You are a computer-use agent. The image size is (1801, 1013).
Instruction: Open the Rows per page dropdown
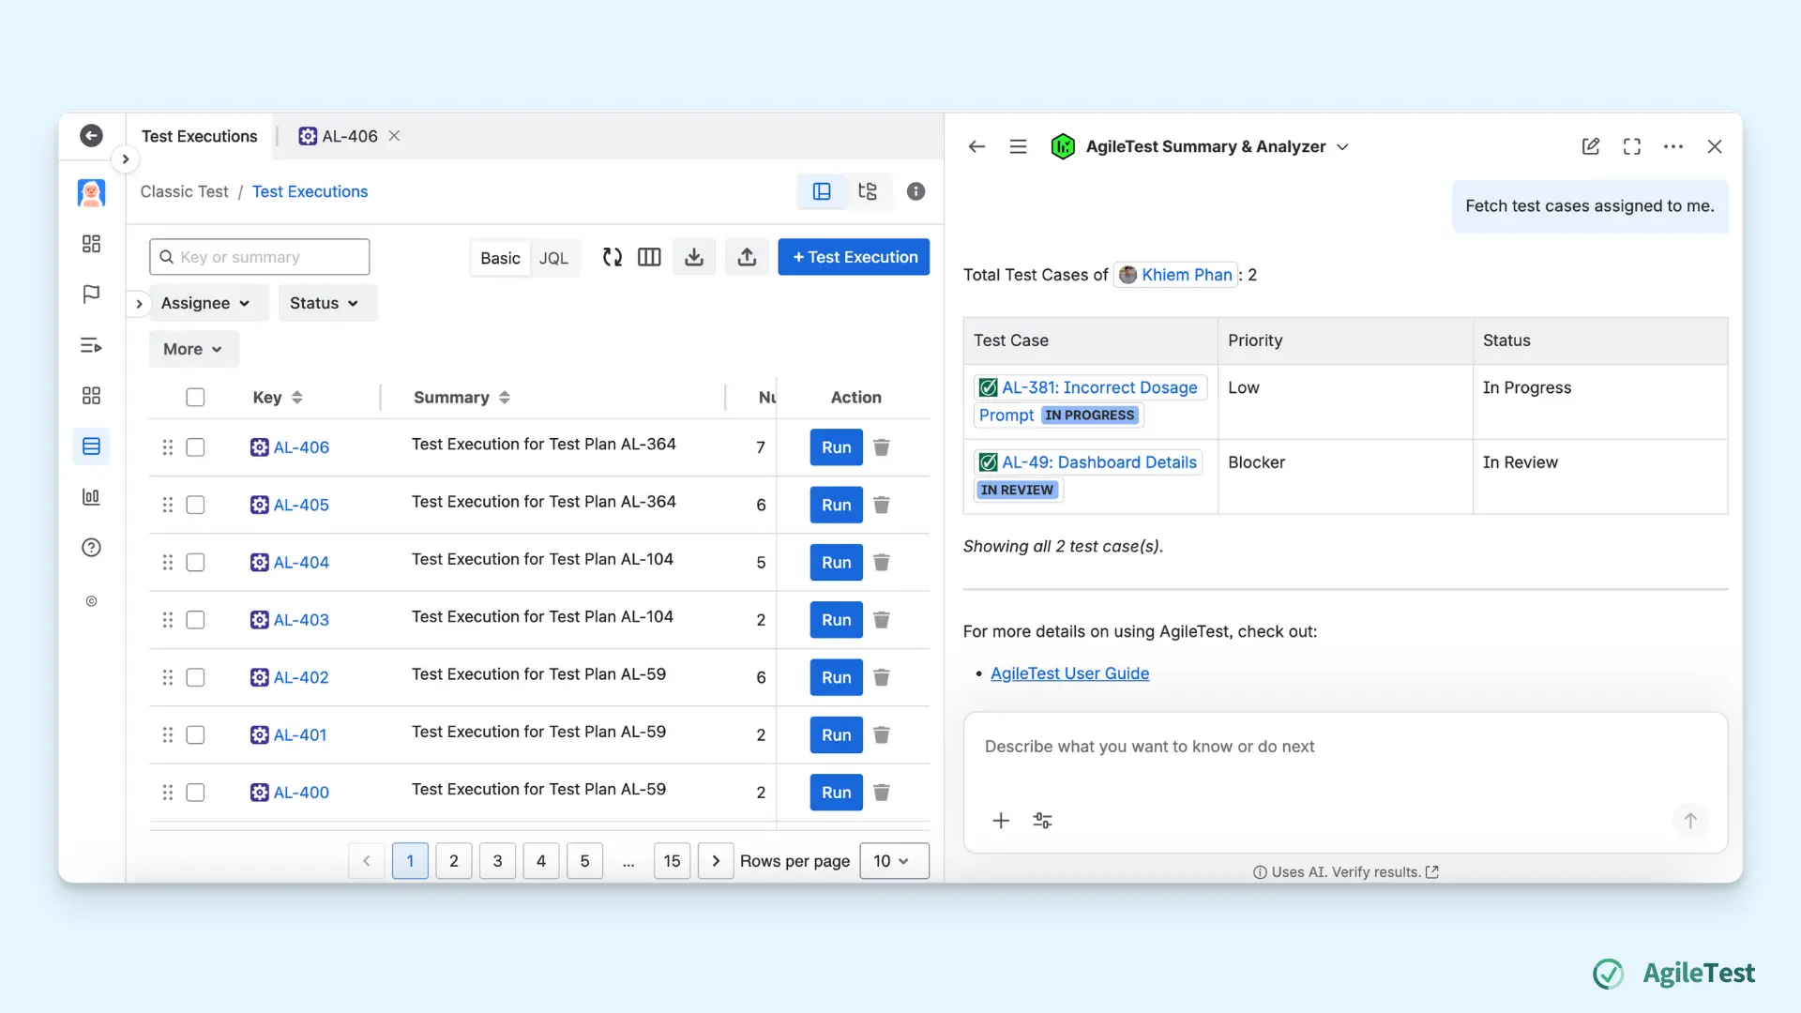[x=894, y=861]
